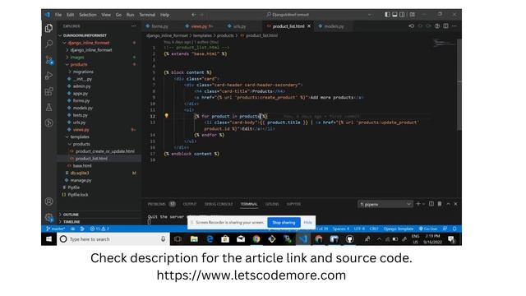Close the terminal panel with the X
The image size is (526, 296).
[455, 204]
